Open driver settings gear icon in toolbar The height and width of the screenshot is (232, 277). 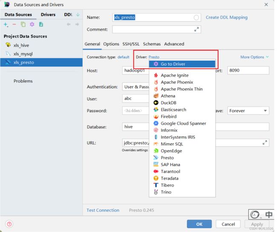pyautogui.click(x=32, y=25)
